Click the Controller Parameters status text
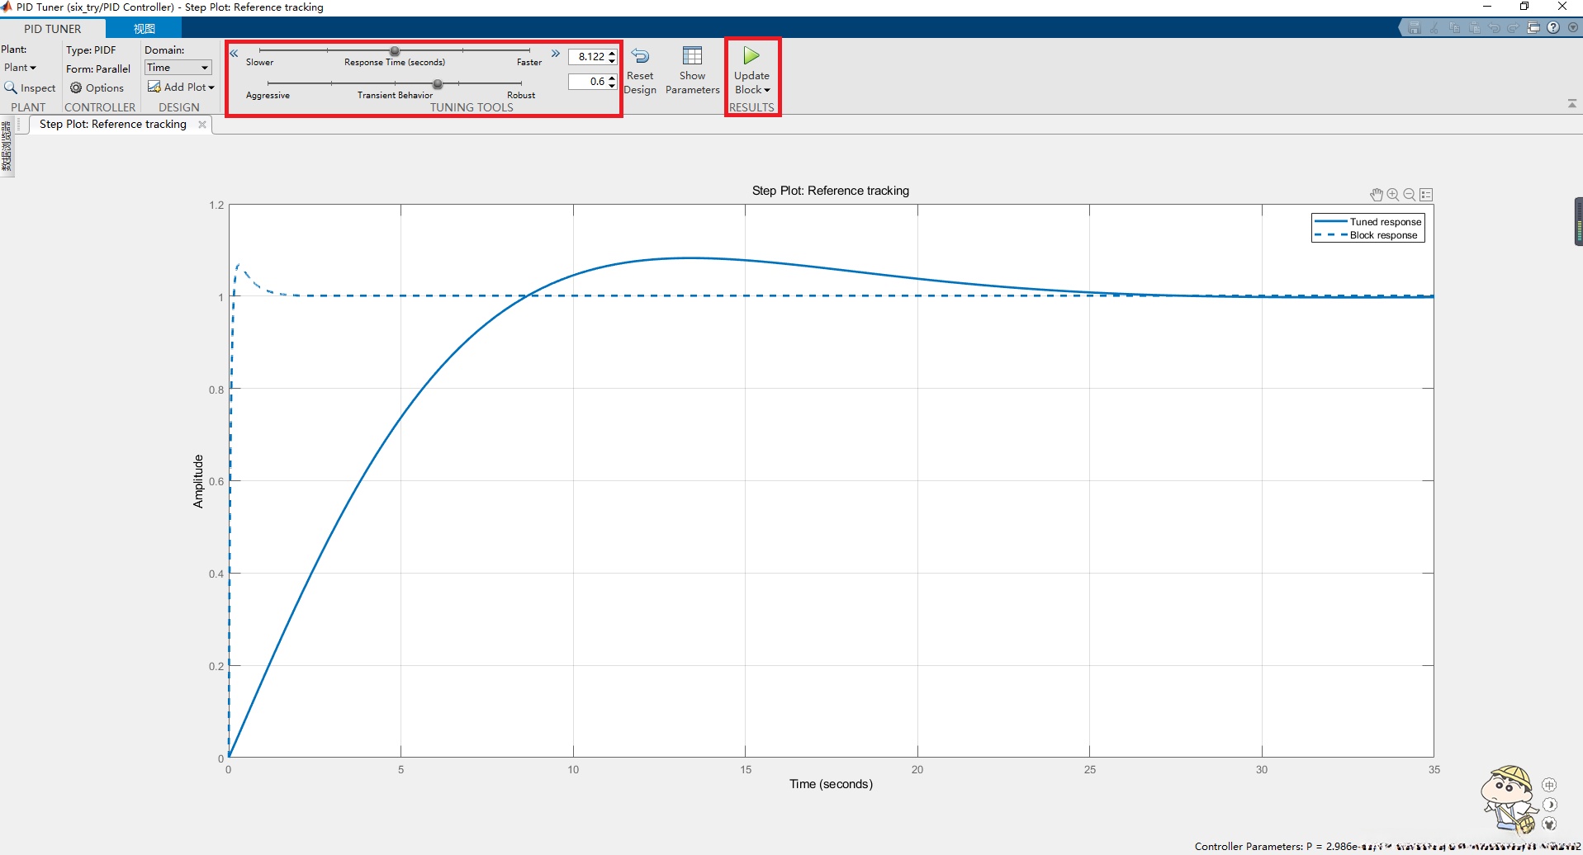Viewport: 1583px width, 855px height. 1387,846
